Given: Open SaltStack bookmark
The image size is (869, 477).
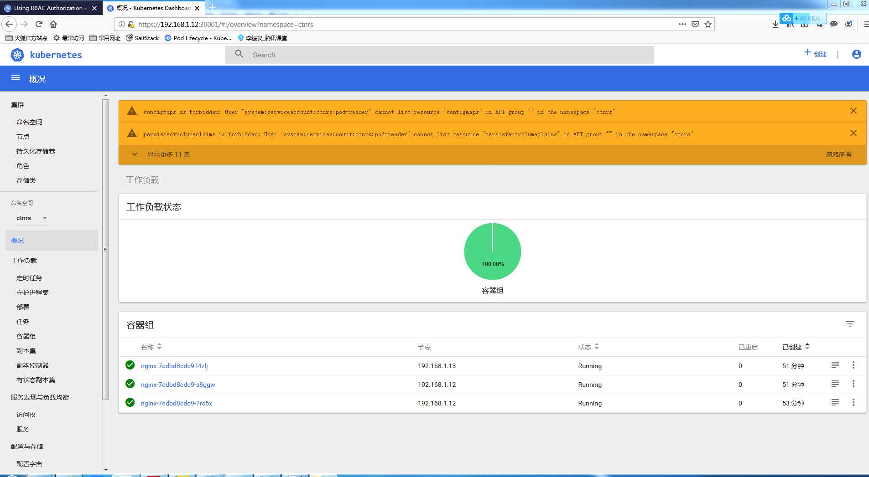Looking at the screenshot, I should (142, 38).
